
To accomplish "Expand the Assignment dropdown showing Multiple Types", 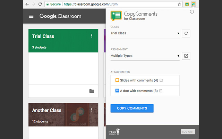I will click(145, 56).
